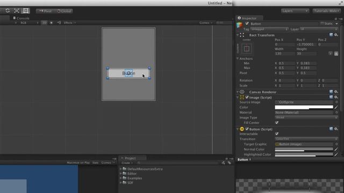
Task: Open Rect Transform help book icon
Action: tap(331, 35)
